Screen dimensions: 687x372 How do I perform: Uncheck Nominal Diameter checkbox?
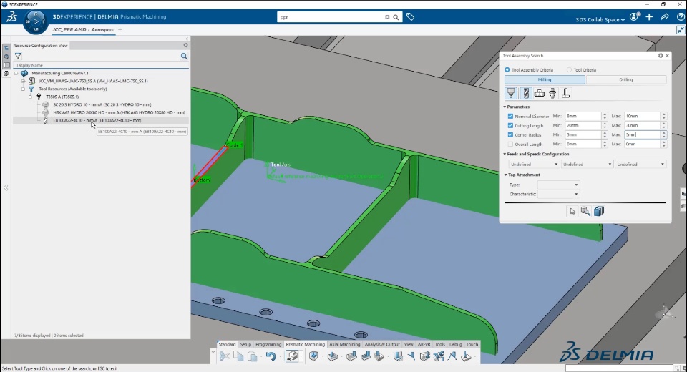pos(510,116)
